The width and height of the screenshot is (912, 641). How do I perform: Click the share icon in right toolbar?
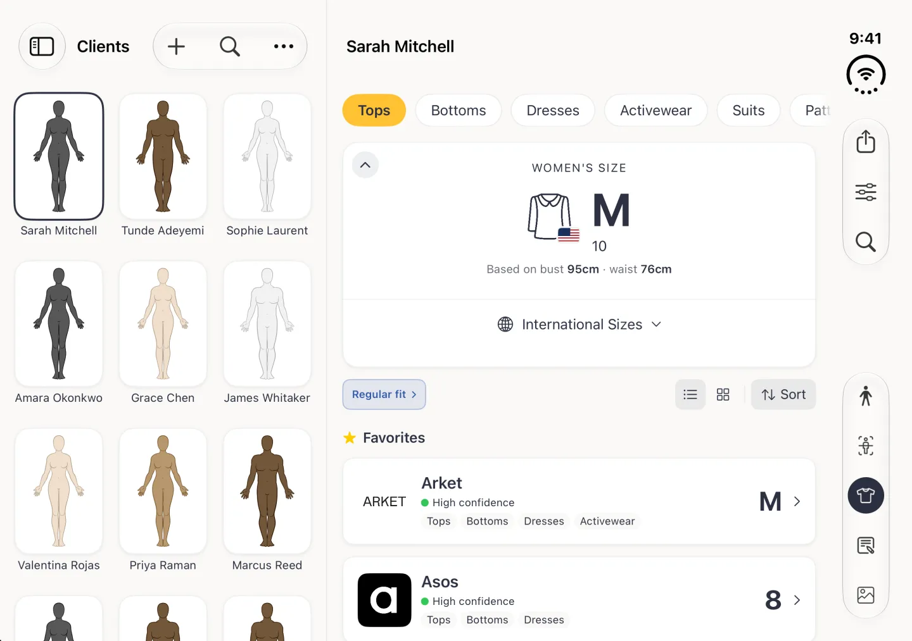866,142
